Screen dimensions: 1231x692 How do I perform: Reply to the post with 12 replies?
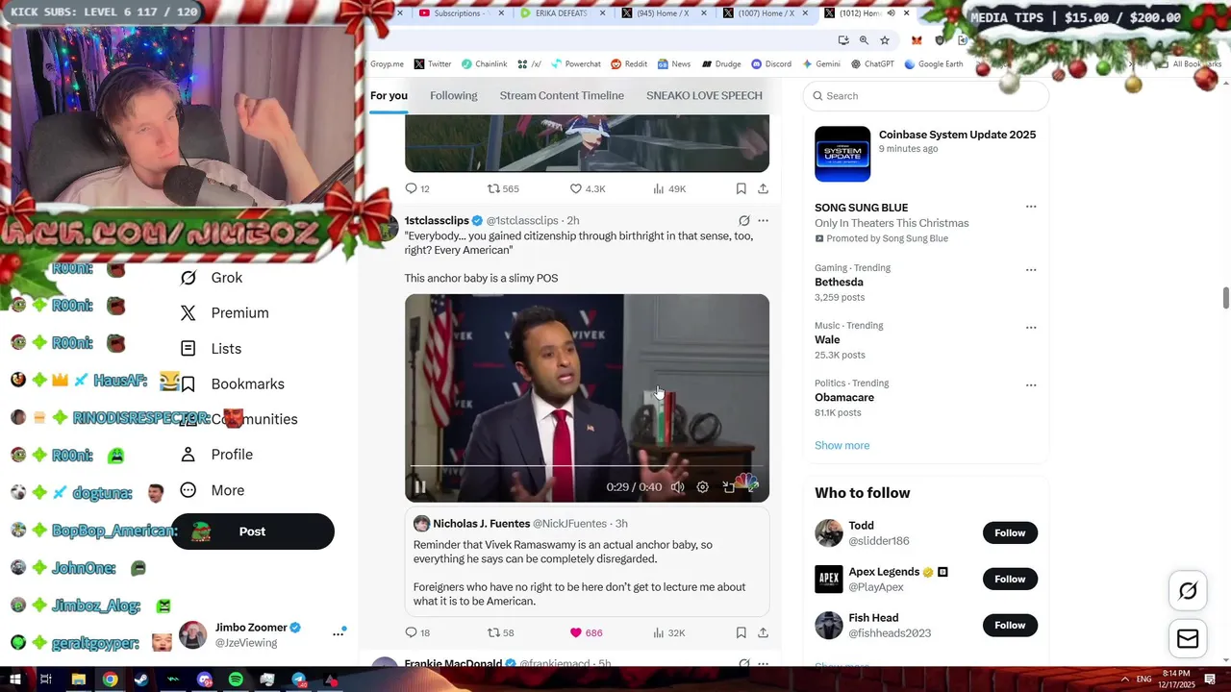417,189
